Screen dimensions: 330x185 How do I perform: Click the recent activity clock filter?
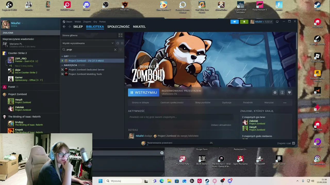(x=118, y=43)
